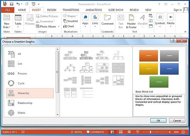Viewport: 190px width, 136px height.
Task: Insert a Text Box
Action: pyautogui.click(x=121, y=22)
